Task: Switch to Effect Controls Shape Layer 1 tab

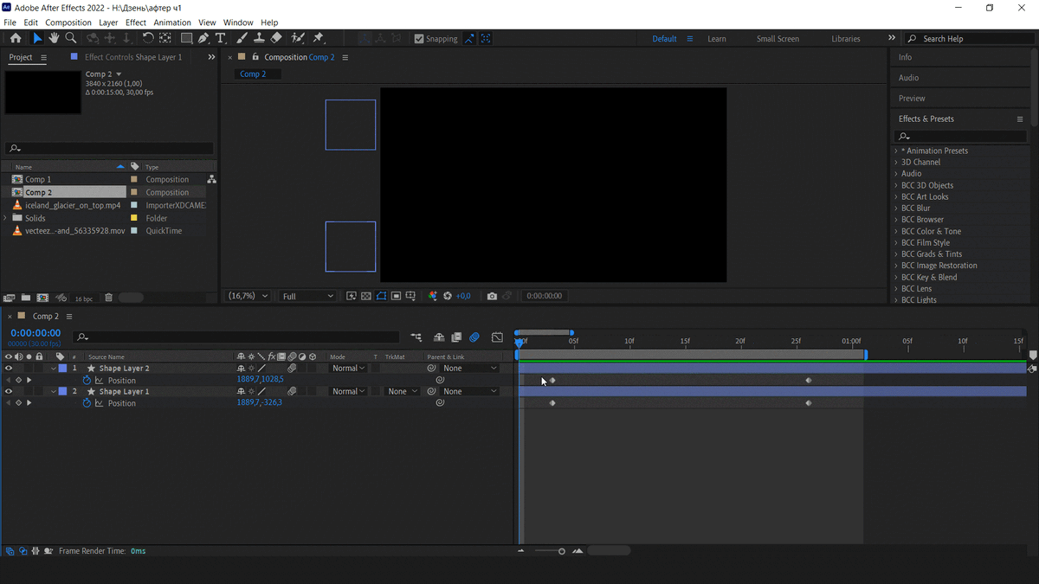Action: point(133,57)
